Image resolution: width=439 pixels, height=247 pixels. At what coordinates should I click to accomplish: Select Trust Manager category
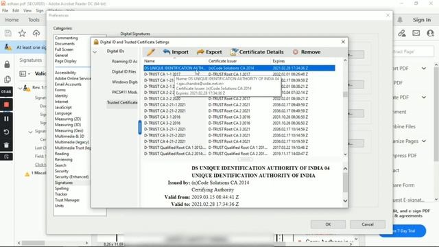(67, 200)
